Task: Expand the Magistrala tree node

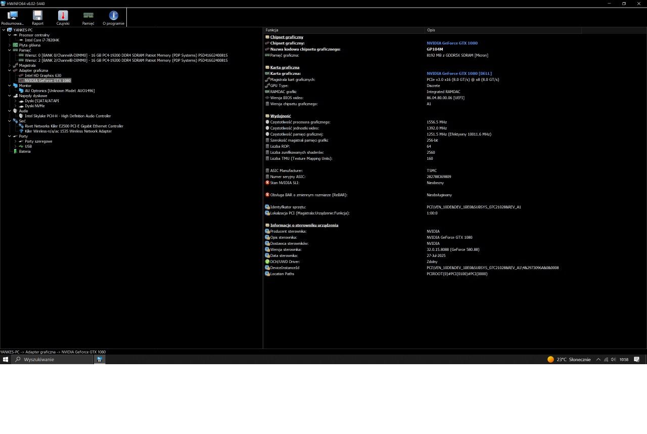Action: point(9,65)
